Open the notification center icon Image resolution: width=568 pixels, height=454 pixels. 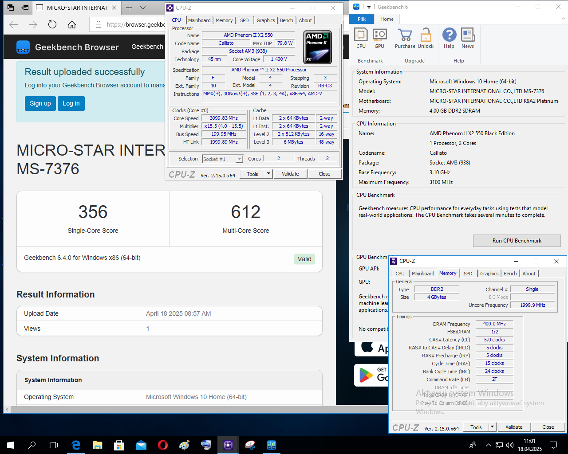(x=553, y=445)
